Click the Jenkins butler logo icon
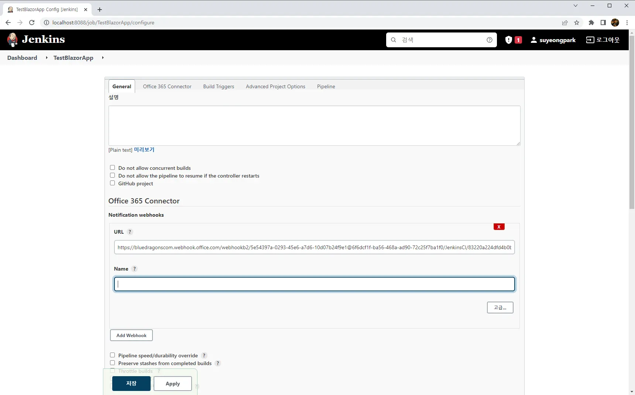The width and height of the screenshot is (635, 395). point(13,39)
